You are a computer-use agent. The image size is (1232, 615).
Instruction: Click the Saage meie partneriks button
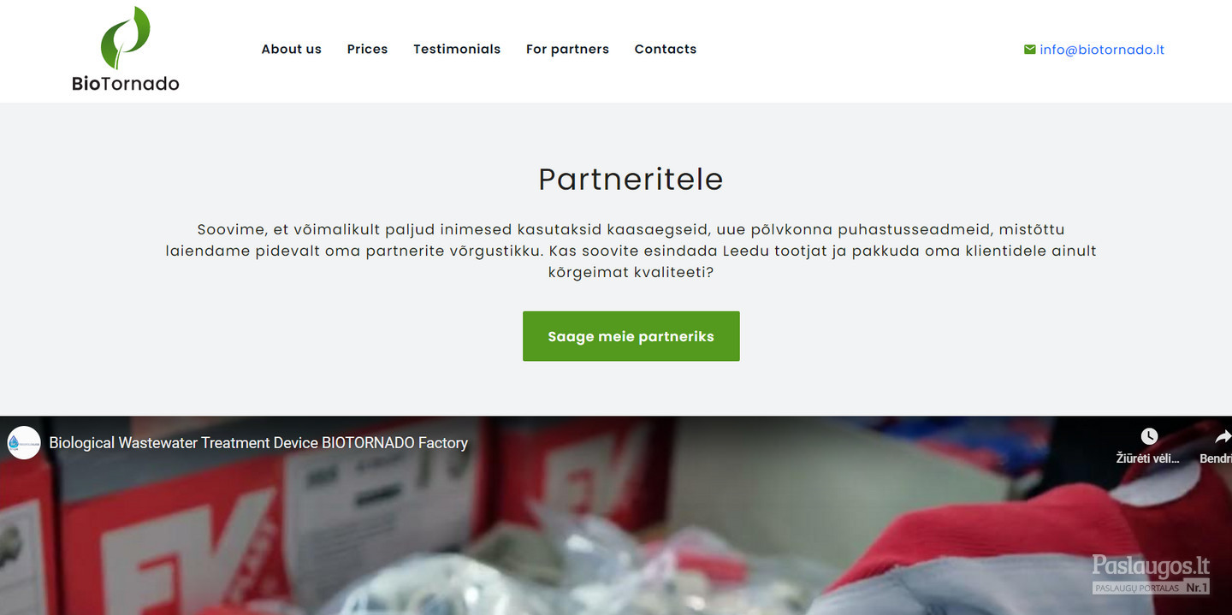pyautogui.click(x=631, y=336)
